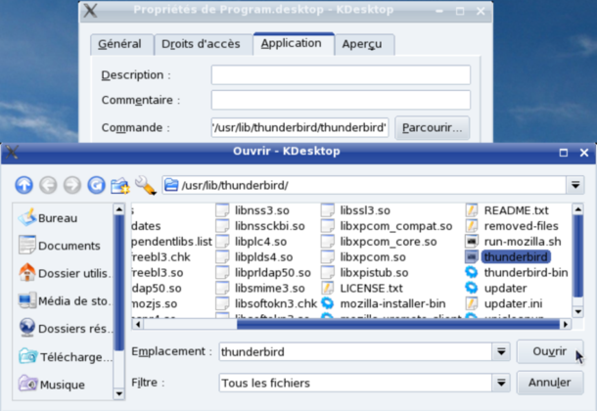Expand the Emplacement combo box dropdown
The height and width of the screenshot is (411, 597).
(x=501, y=351)
